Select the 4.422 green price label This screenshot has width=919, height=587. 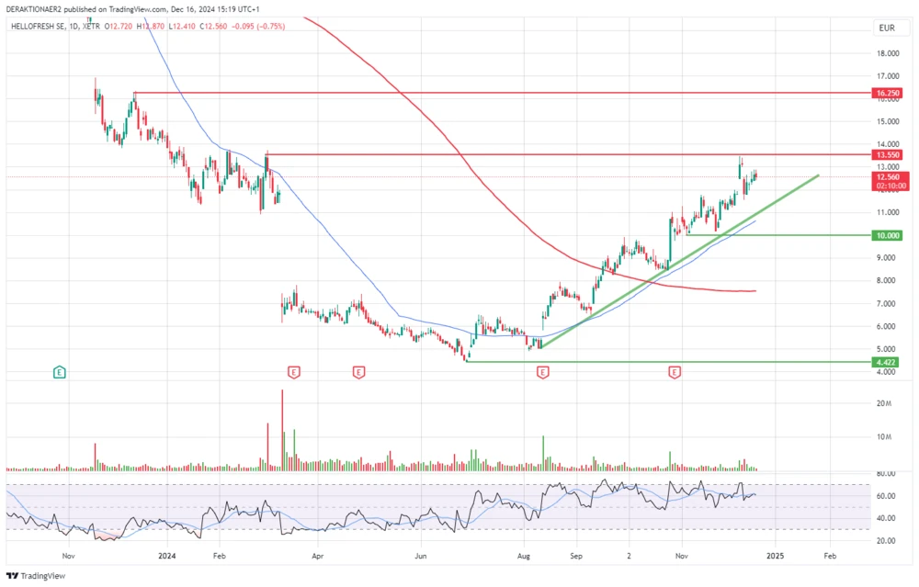(887, 362)
